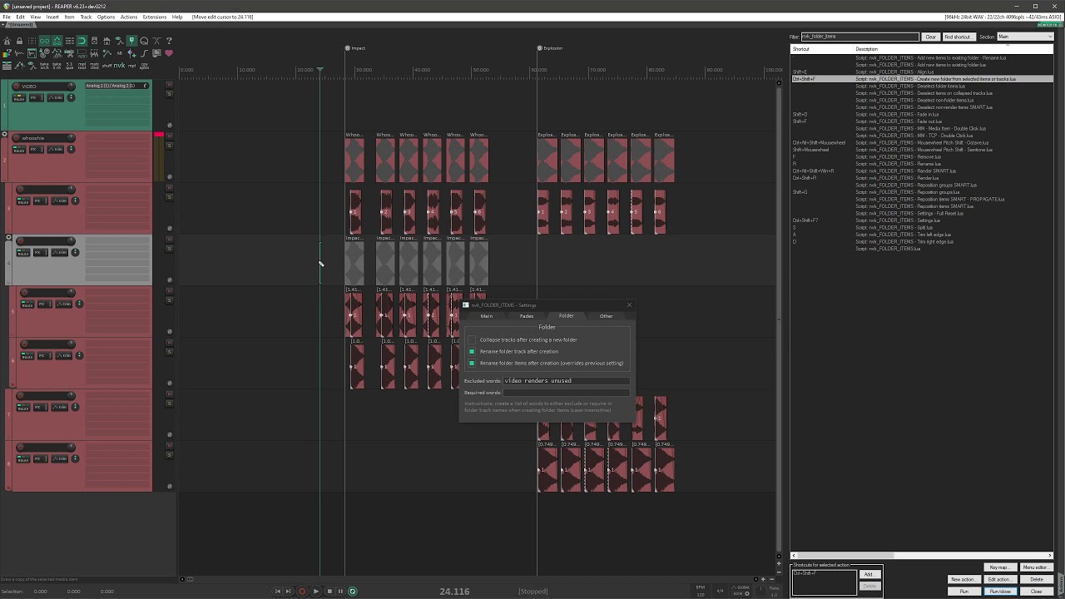Toggle the metronome icon in the toolbar
This screenshot has height=599, width=1065.
[x=7, y=41]
